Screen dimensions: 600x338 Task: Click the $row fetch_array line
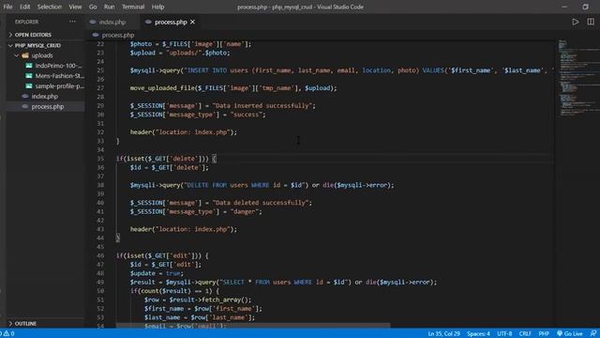pos(198,300)
